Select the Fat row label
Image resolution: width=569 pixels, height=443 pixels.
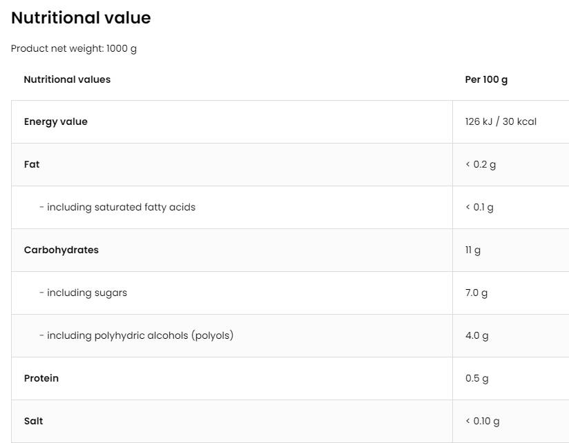click(x=32, y=164)
